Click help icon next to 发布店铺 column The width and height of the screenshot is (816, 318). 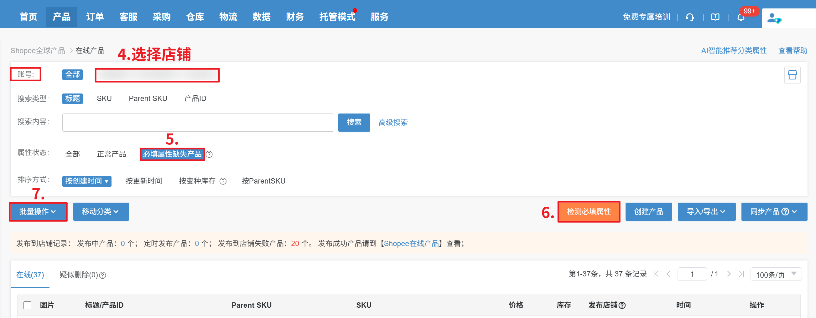pyautogui.click(x=622, y=305)
